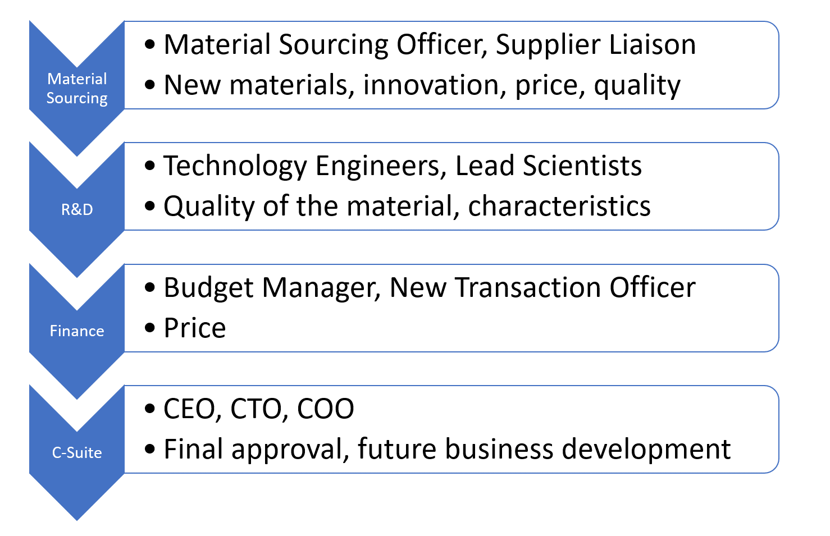
Task: Select the Material Sourcing chevron shape
Action: pyautogui.click(x=77, y=88)
